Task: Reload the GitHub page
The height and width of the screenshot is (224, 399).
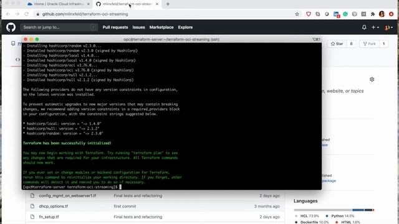Action: pyautogui.click(x=26, y=14)
